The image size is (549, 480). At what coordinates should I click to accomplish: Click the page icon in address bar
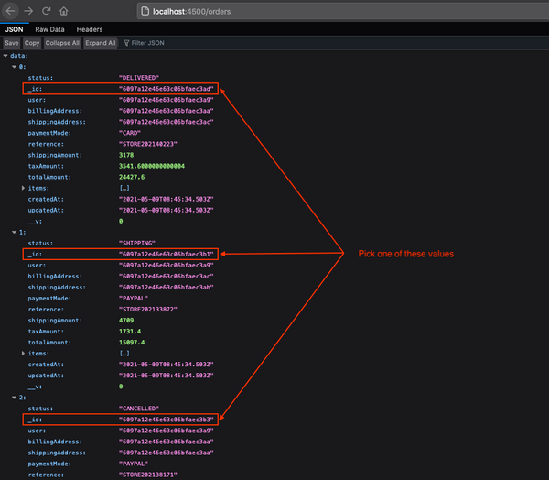[145, 11]
